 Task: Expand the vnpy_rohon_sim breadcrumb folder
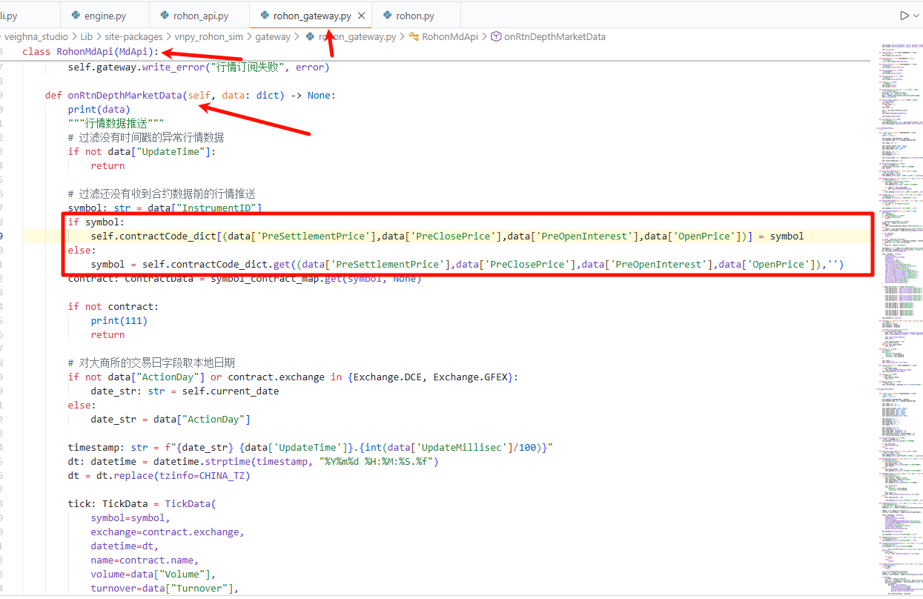point(208,36)
